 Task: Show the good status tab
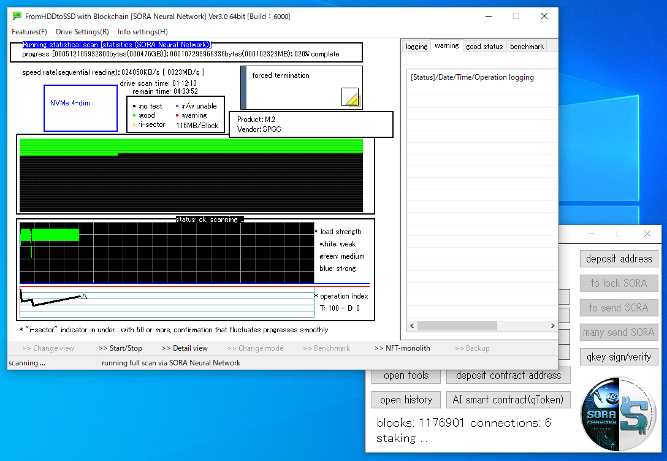tap(484, 47)
